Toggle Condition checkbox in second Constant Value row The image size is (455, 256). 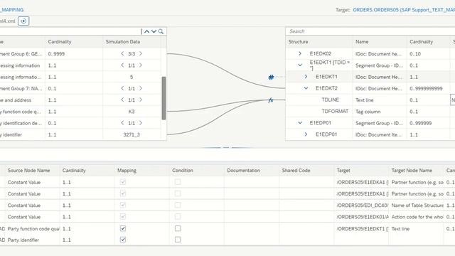click(178, 193)
